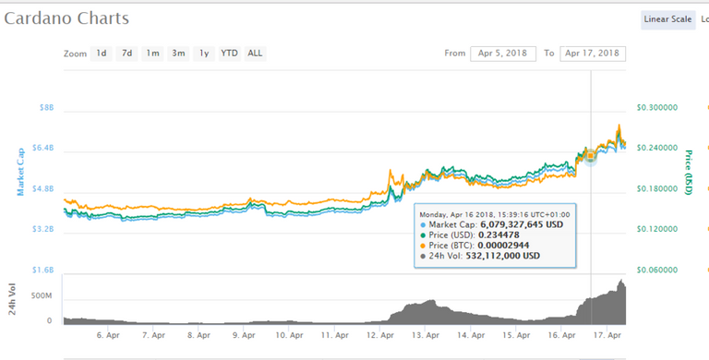Select the 1m zoom range
Screen dimensions: 709x360
coord(152,54)
